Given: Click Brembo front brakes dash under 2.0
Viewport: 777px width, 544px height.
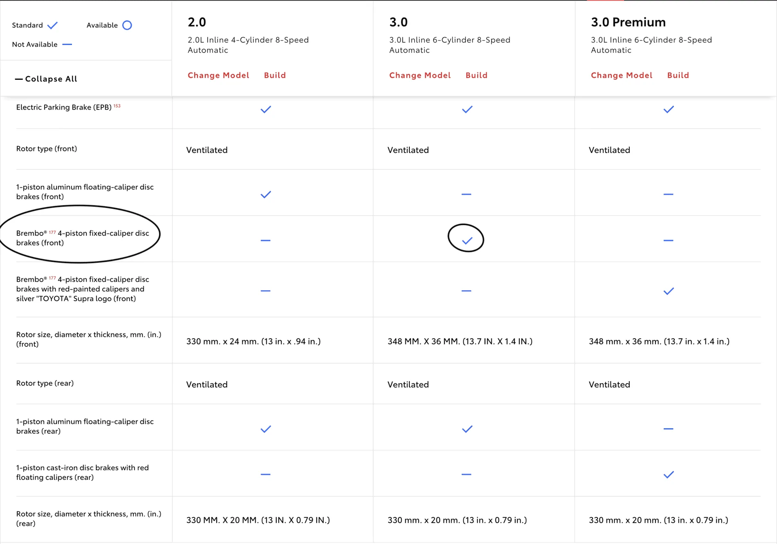Looking at the screenshot, I should 265,241.
